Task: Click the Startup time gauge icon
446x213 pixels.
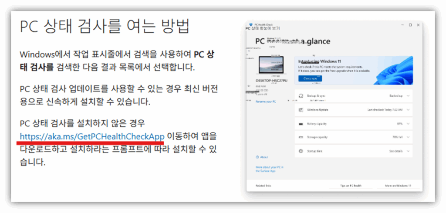Action: 301,151
